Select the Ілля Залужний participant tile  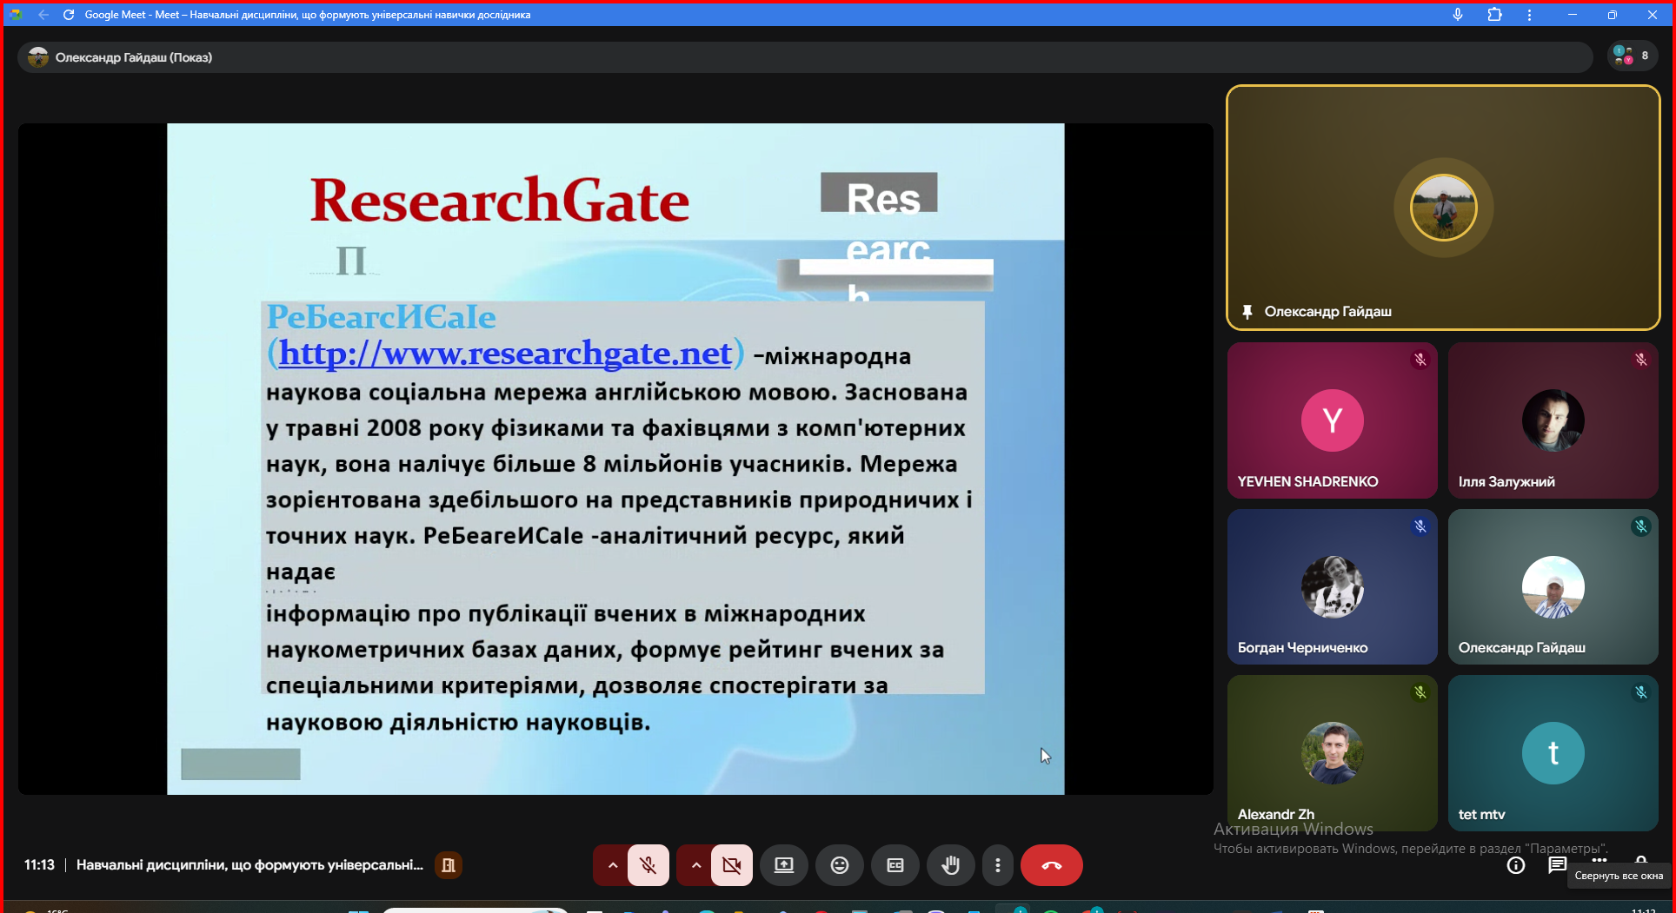[1553, 420]
